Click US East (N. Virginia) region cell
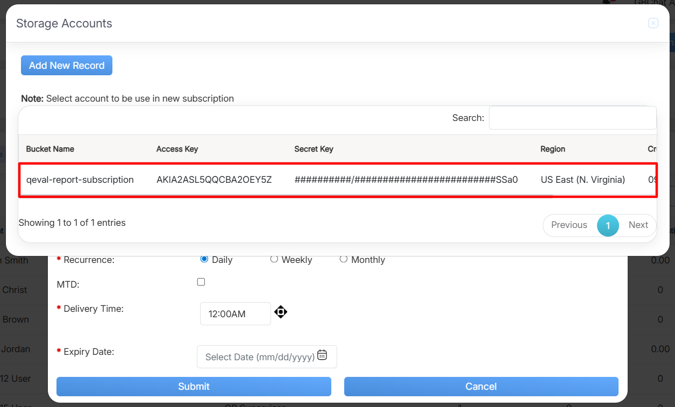Viewport: 675px width, 407px height. click(x=582, y=180)
